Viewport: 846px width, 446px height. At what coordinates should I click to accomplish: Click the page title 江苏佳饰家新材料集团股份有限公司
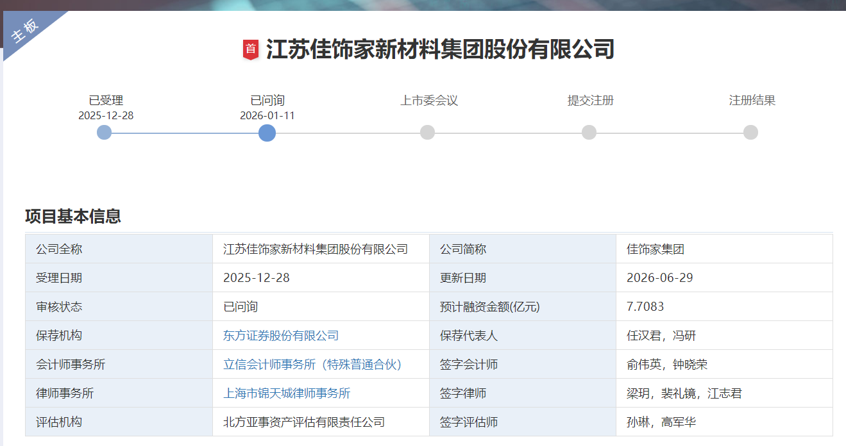coord(440,49)
